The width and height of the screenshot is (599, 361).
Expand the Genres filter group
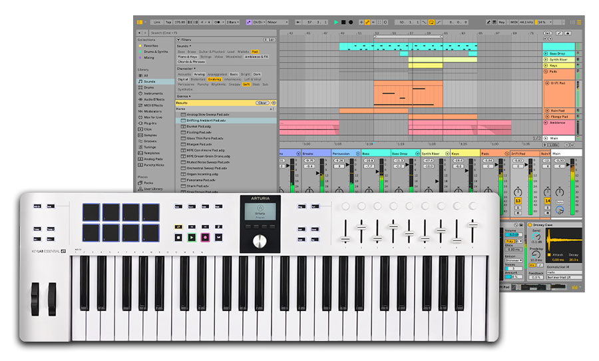coord(184,97)
